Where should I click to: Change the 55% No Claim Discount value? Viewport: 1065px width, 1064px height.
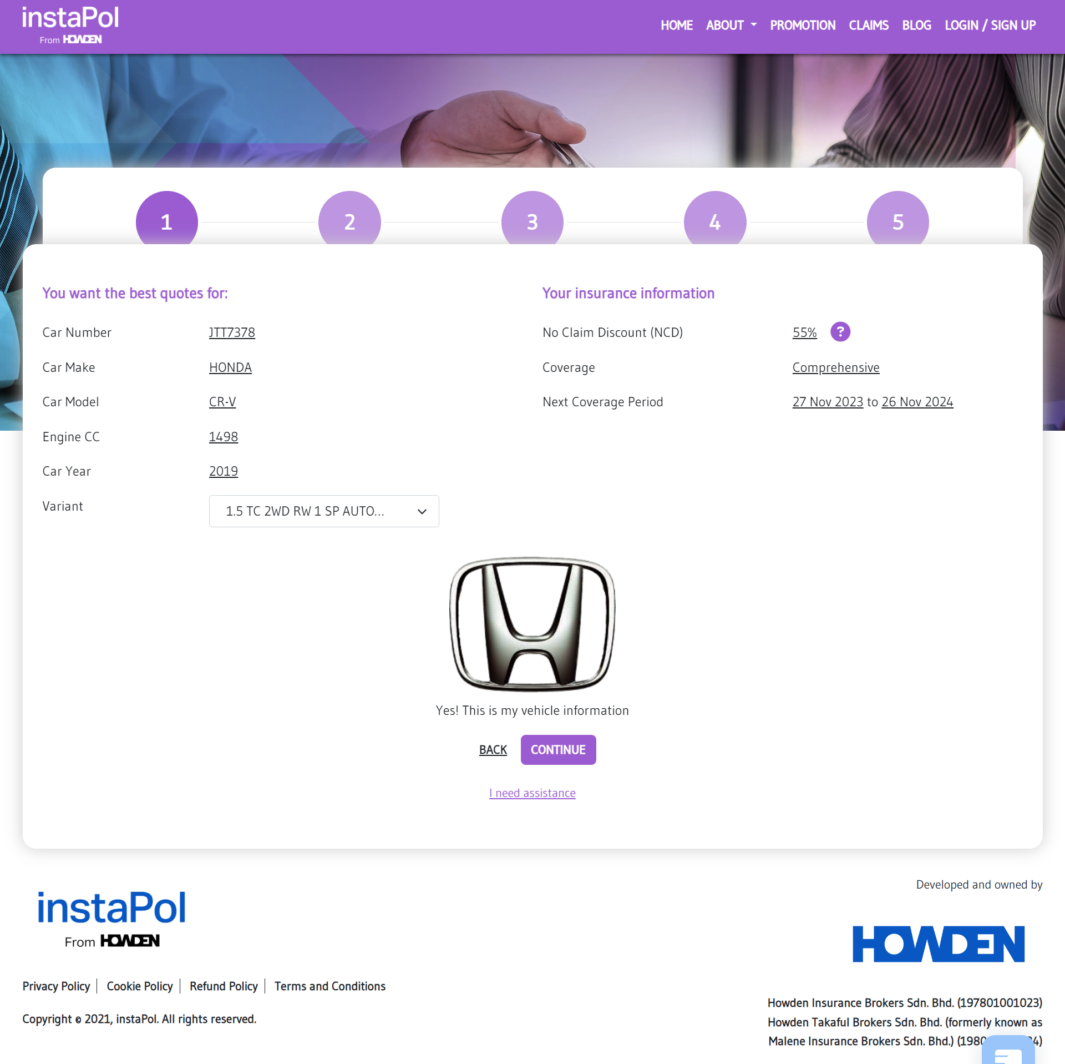click(x=804, y=332)
